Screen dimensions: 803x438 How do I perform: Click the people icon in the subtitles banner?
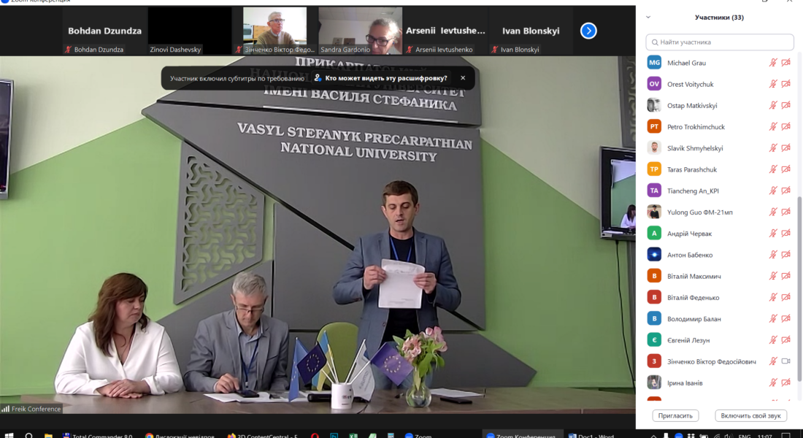[x=318, y=78]
